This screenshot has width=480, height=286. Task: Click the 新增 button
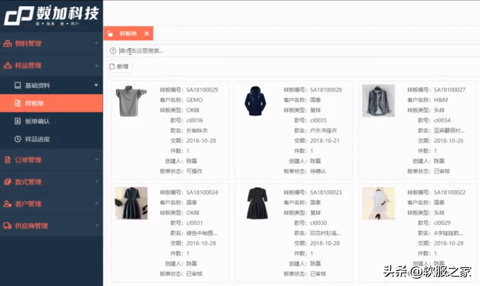(119, 67)
